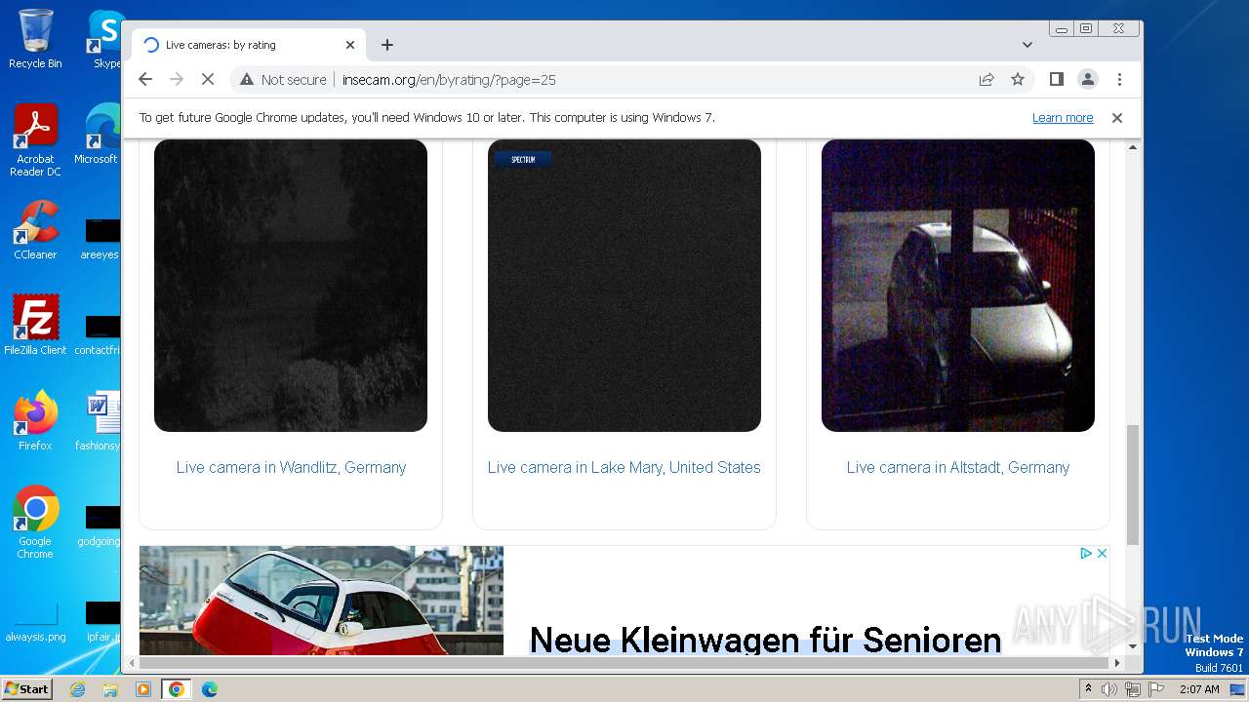1249x702 pixels.
Task: Launch Firefox from desktop
Action: [35, 421]
